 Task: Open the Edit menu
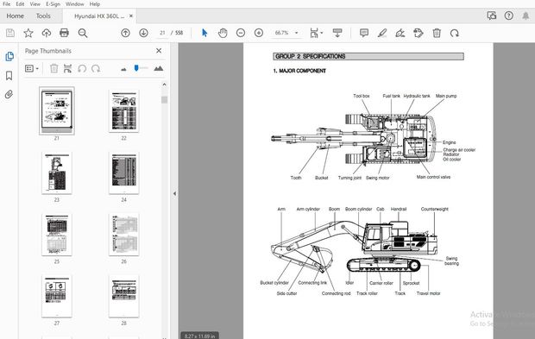point(20,4)
